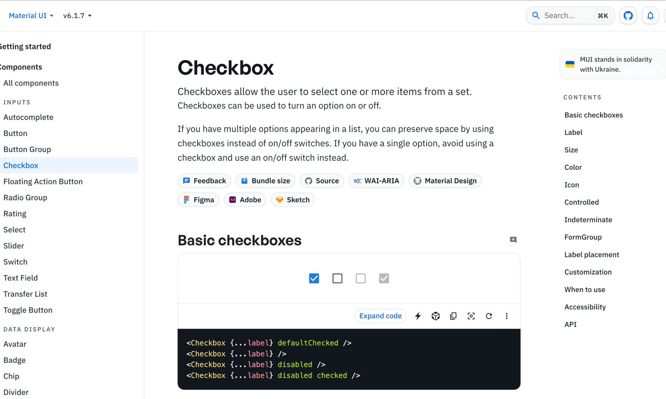The image size is (666, 399).
Task: Open Radio Group page
Action: pos(25,198)
